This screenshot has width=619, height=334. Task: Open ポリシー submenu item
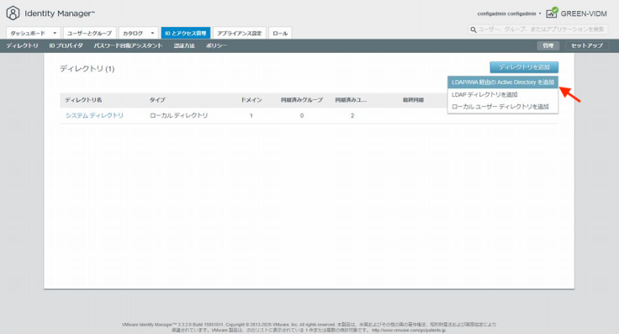coord(216,45)
